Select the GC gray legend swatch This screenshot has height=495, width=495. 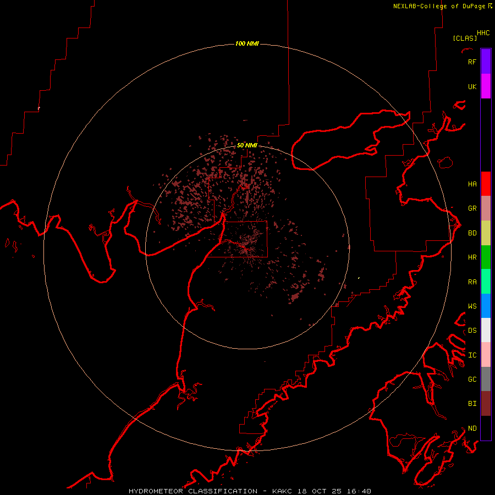[x=486, y=379]
